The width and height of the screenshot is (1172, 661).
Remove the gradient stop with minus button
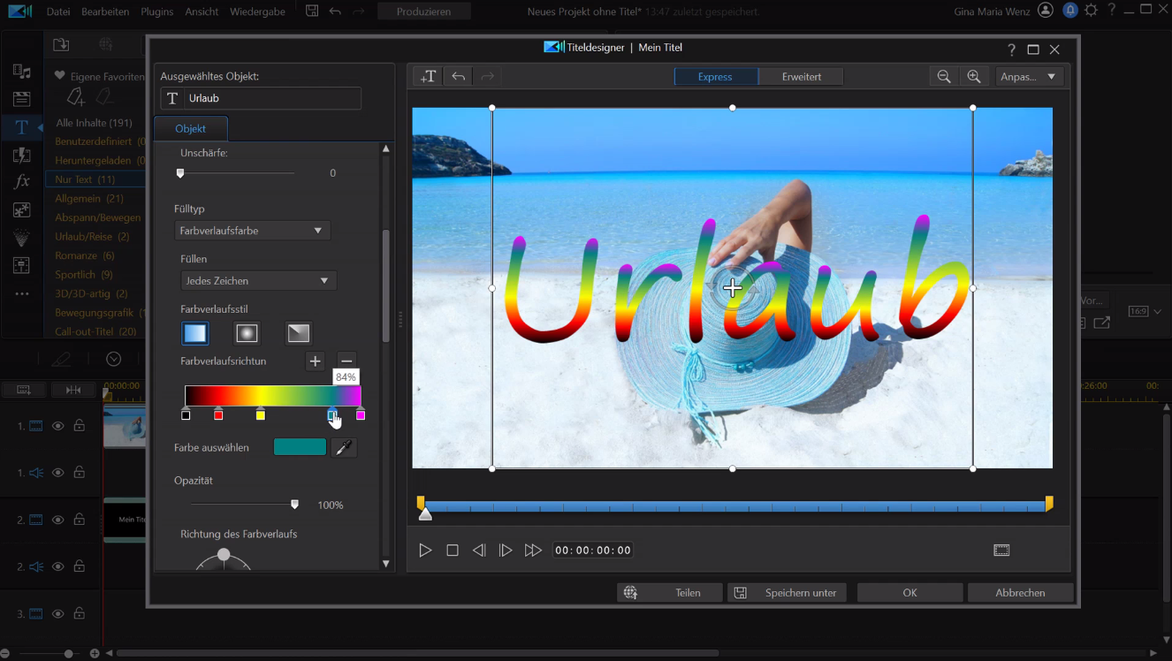[346, 361]
